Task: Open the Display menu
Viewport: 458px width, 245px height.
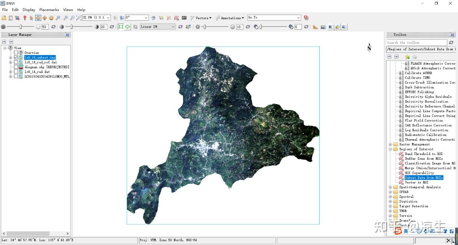Action: (29, 10)
